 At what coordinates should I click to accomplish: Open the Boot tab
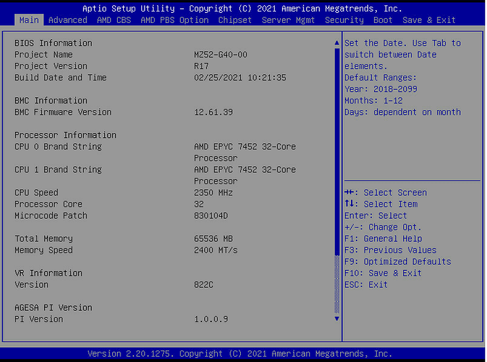[383, 20]
